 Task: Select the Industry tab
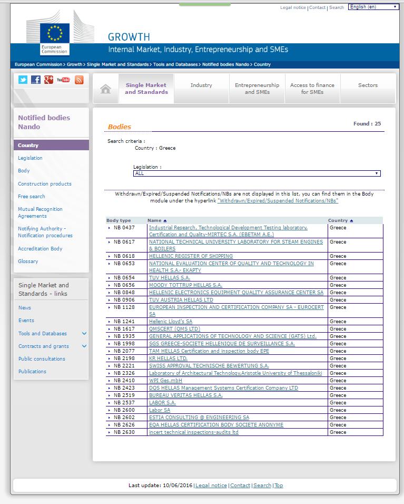201,89
